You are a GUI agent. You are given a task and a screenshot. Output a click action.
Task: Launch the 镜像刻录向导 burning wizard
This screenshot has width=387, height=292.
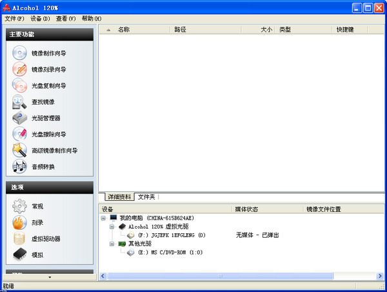(x=20, y=69)
